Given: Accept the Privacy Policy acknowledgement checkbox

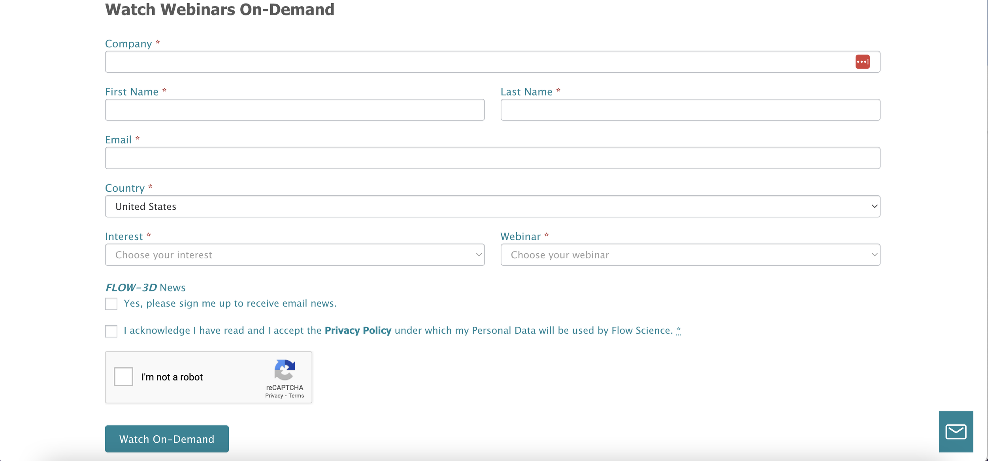Looking at the screenshot, I should [x=111, y=331].
